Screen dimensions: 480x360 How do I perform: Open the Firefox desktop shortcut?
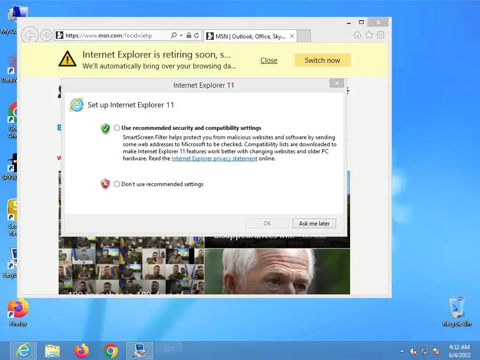[18, 312]
